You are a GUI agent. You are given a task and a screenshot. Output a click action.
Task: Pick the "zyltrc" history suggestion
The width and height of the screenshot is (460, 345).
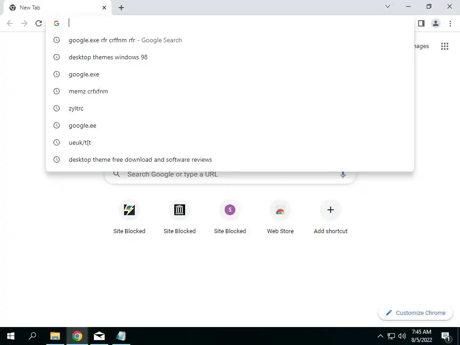(x=230, y=108)
